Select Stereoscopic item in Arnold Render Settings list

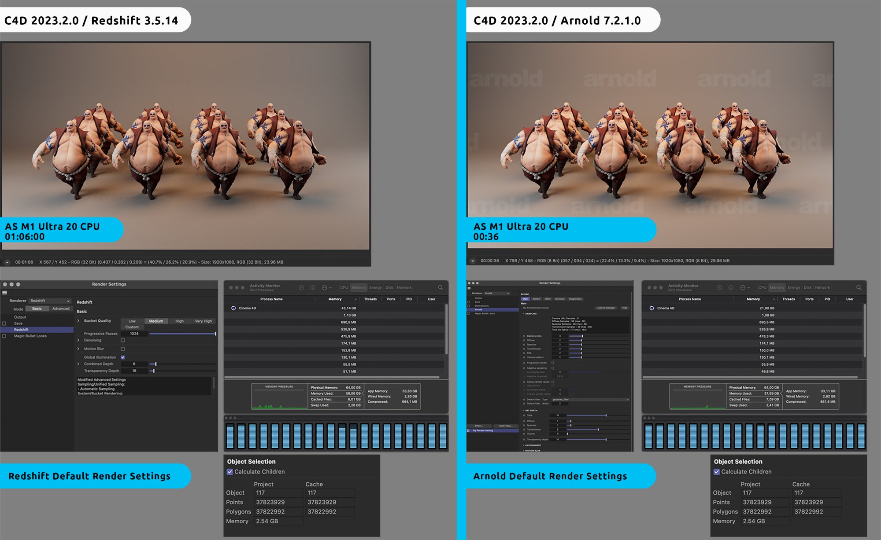tap(481, 306)
